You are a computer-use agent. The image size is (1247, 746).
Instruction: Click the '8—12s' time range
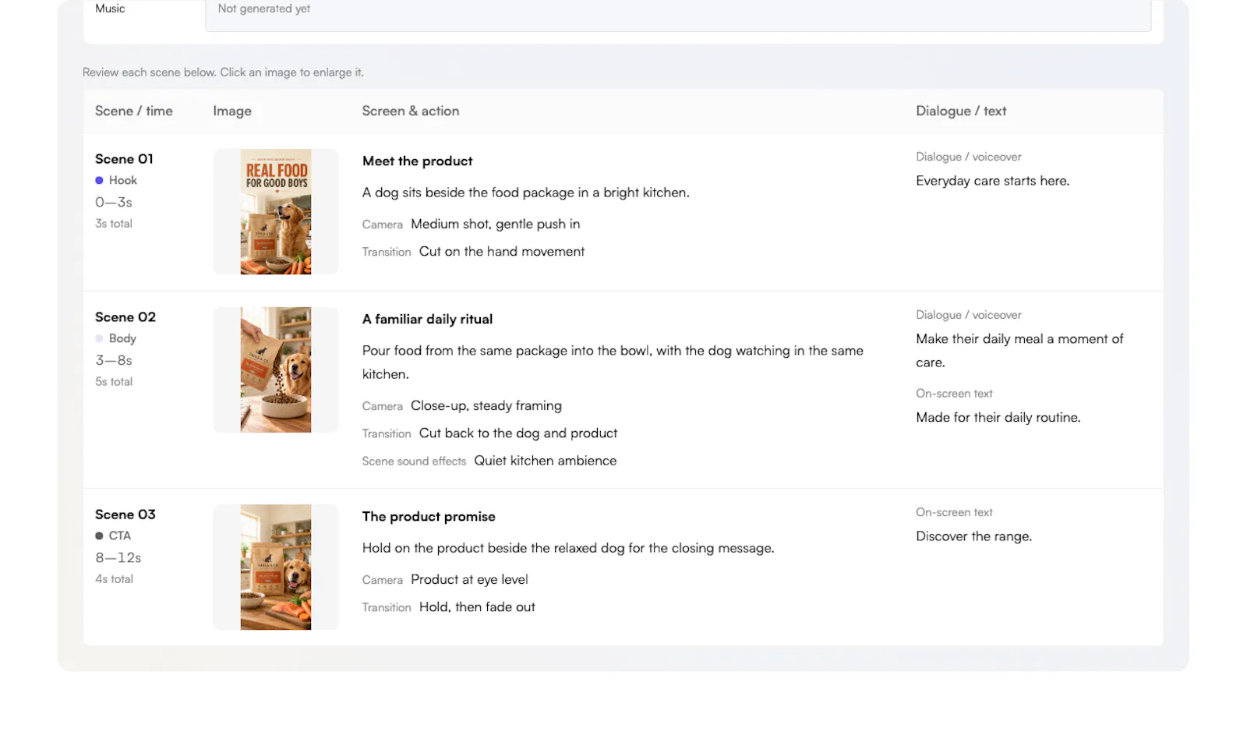(x=118, y=558)
